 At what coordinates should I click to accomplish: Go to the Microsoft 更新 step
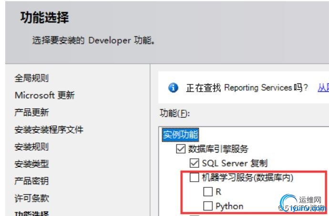pos(45,95)
